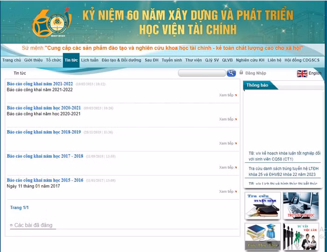Open the Tổ chức menu
Image resolution: width=327 pixels, height=252 pixels.
coord(54,60)
